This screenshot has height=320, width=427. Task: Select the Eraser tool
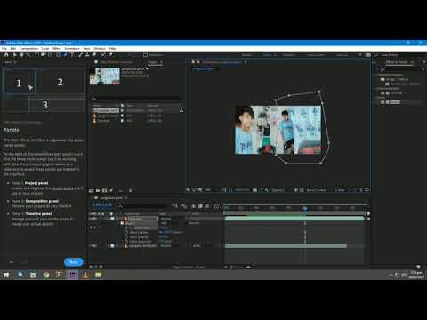tap(94, 55)
